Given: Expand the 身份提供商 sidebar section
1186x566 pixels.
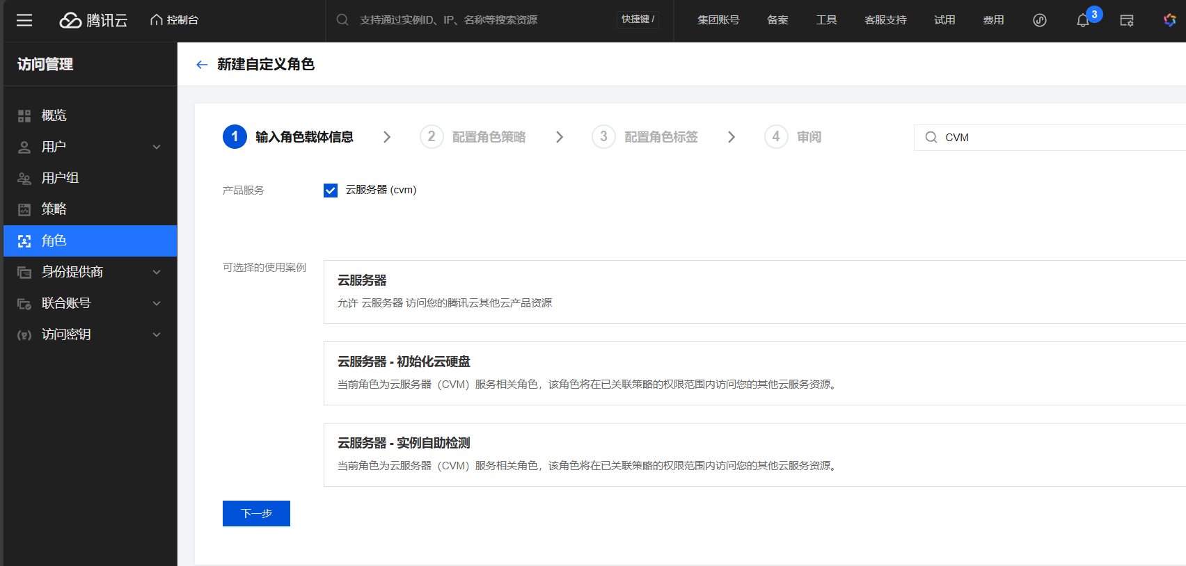Looking at the screenshot, I should click(90, 272).
